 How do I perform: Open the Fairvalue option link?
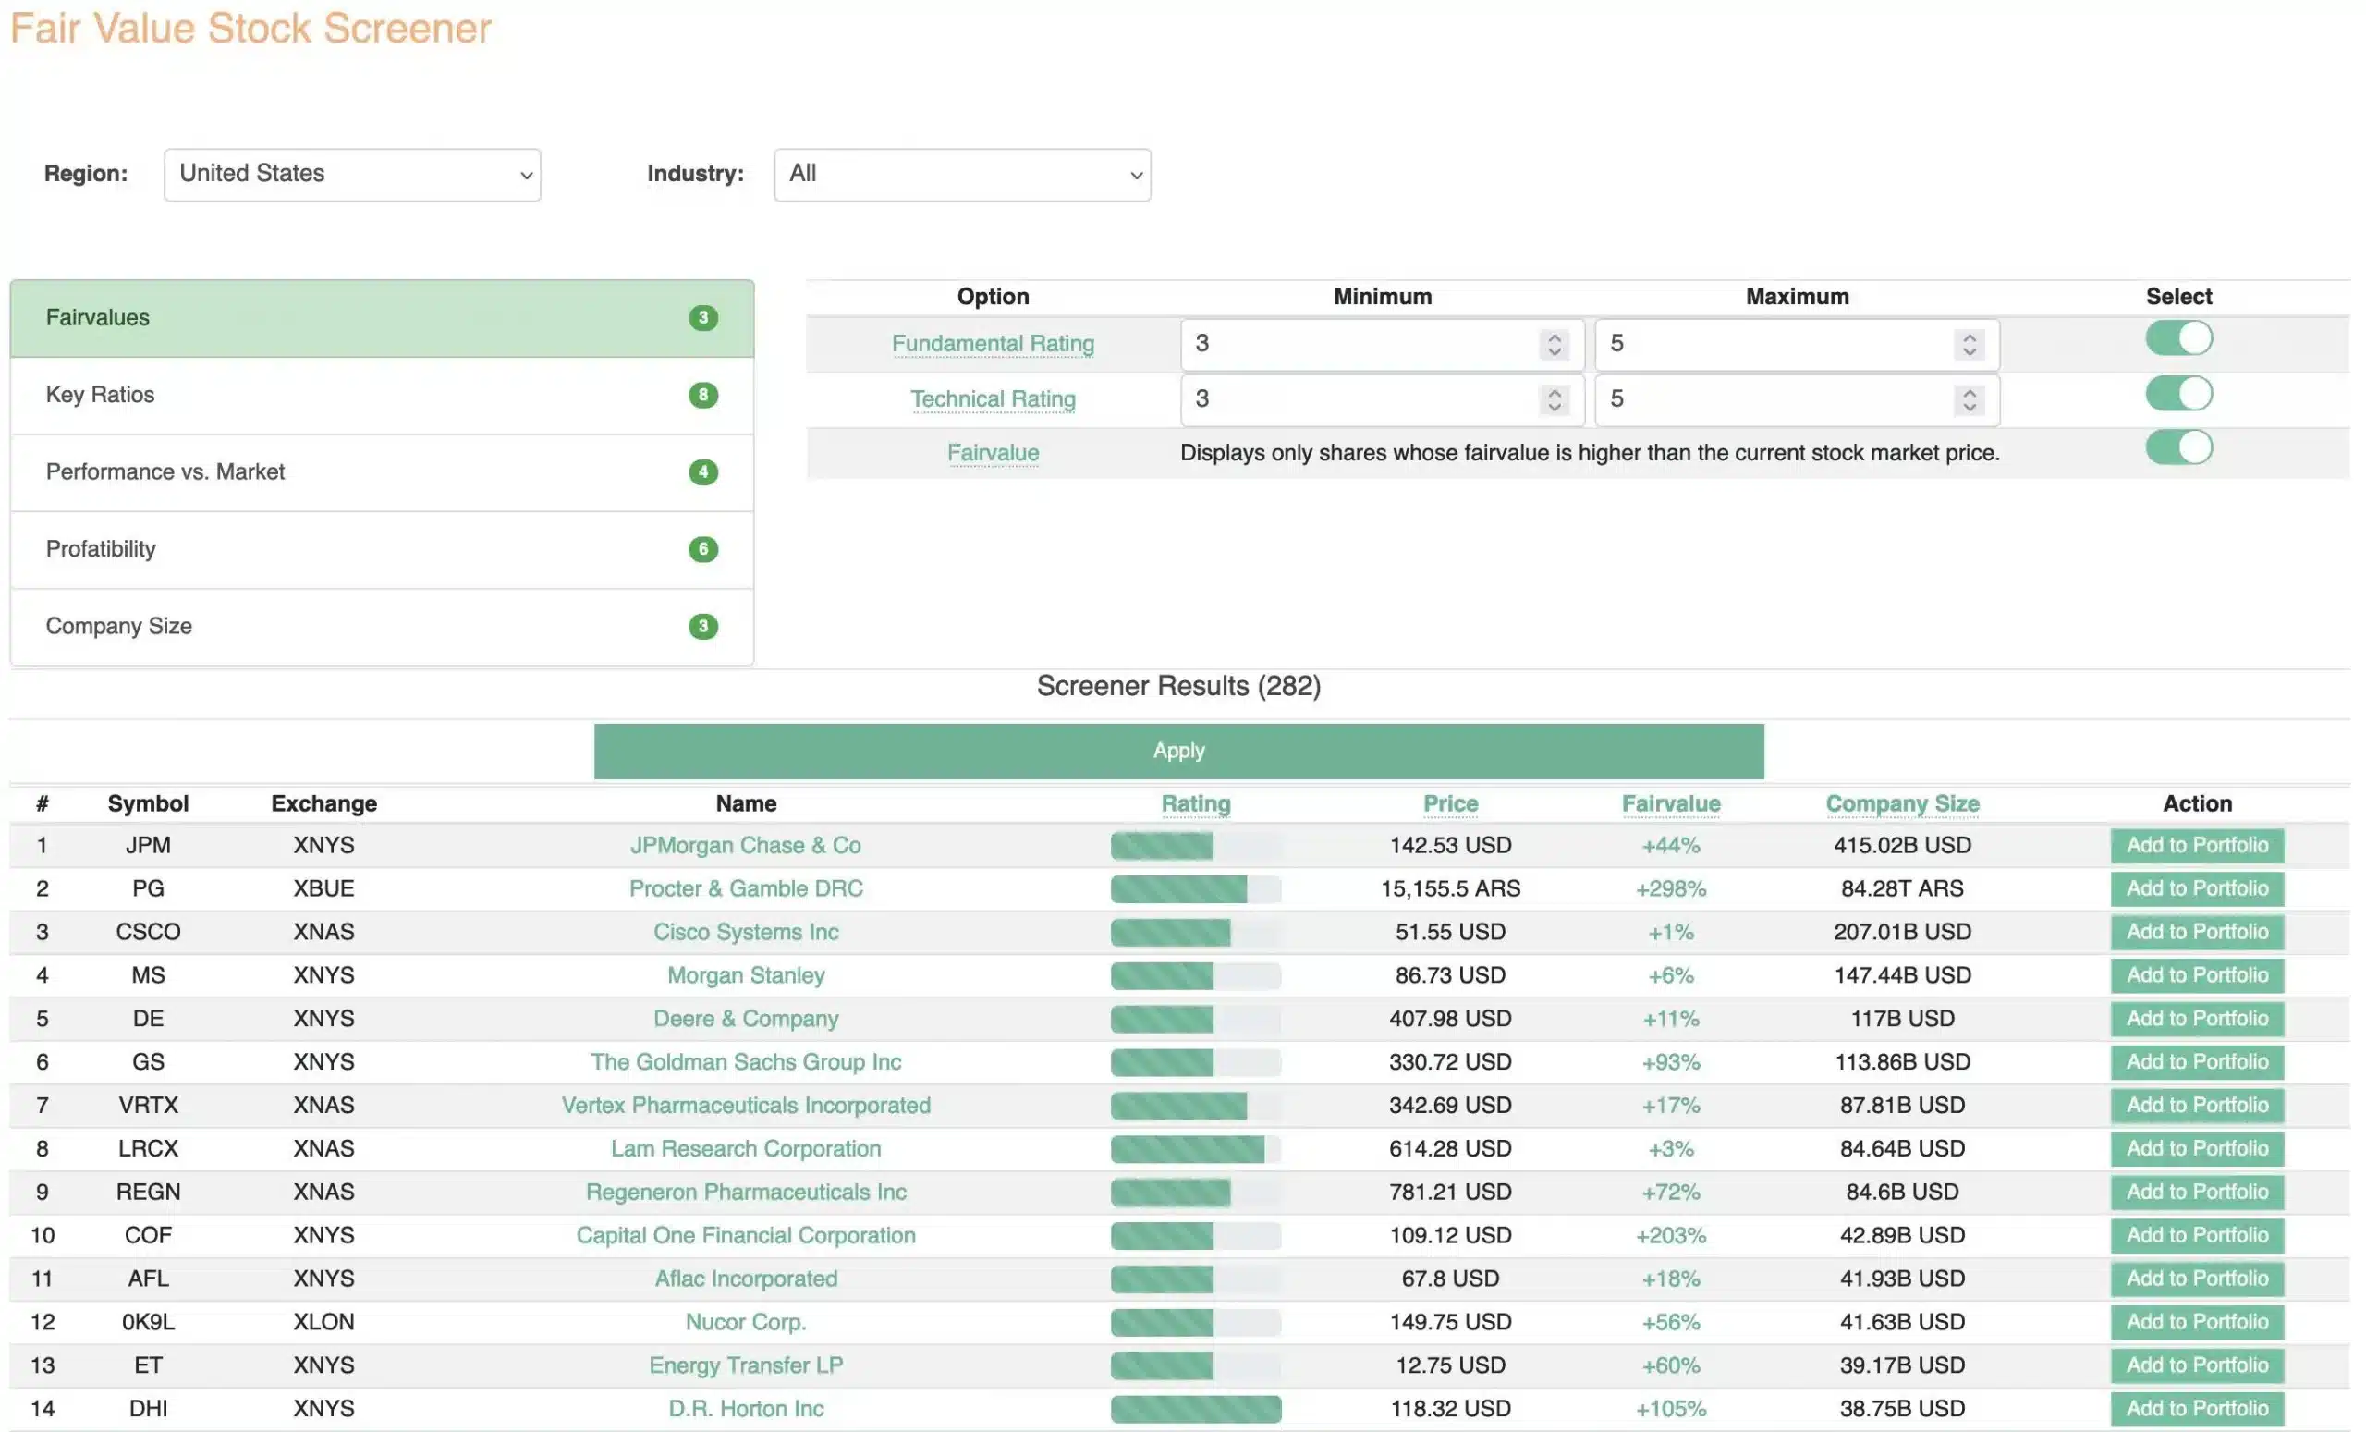tap(993, 452)
